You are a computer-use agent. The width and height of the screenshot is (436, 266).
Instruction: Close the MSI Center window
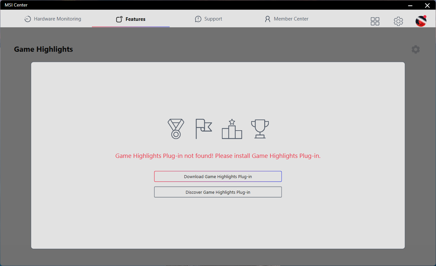(x=427, y=5)
